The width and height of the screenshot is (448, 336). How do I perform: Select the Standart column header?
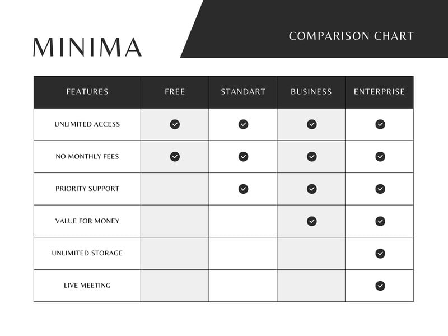[243, 92]
